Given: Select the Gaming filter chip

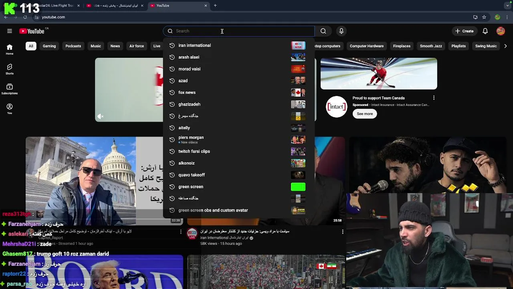Looking at the screenshot, I should pos(49,46).
